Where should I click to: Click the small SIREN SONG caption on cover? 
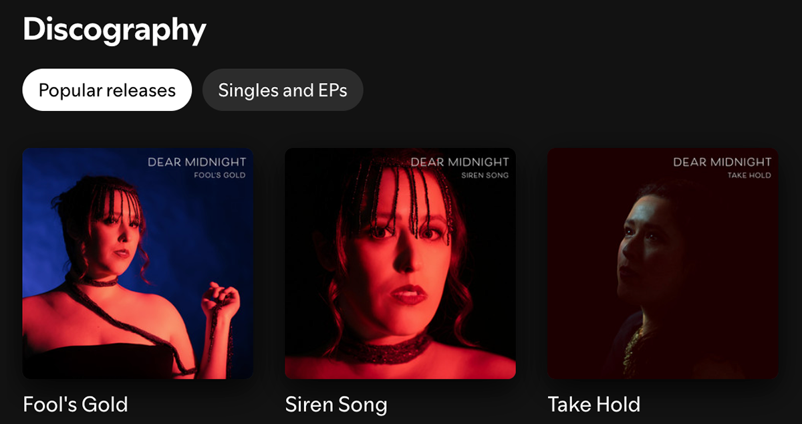[x=485, y=175]
